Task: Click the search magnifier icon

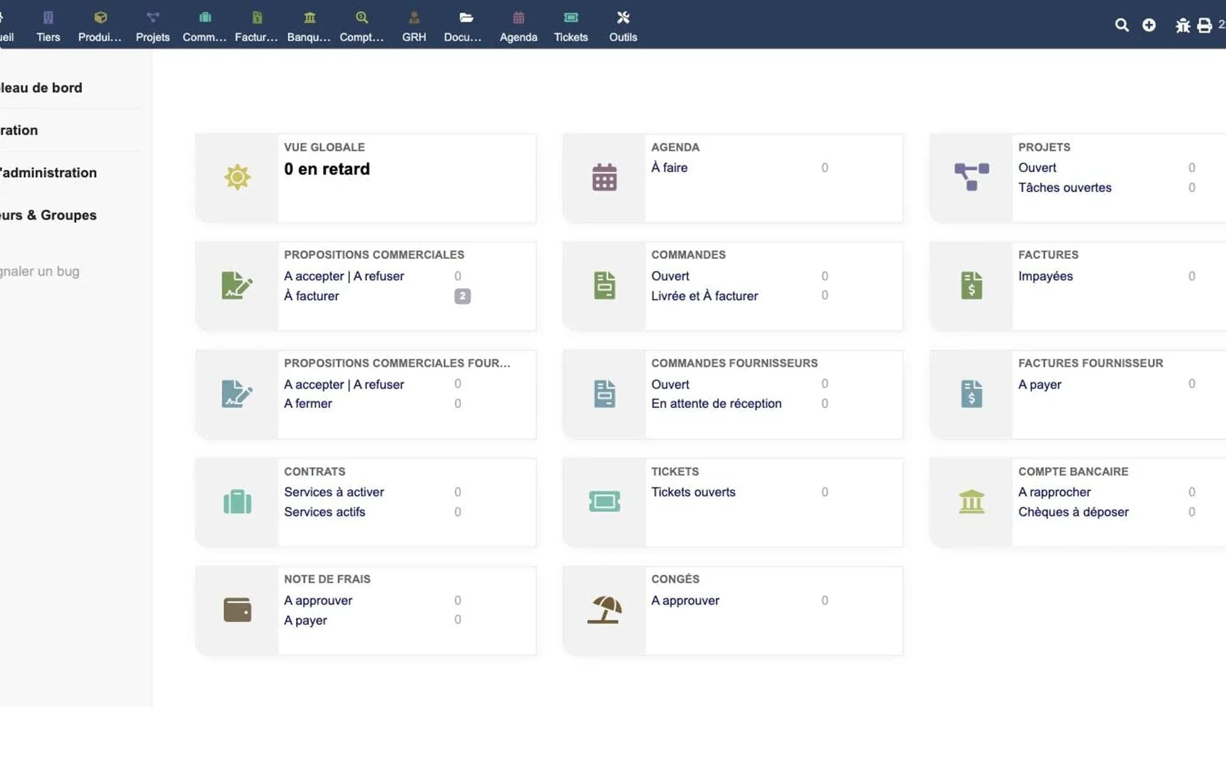Action: point(1121,24)
